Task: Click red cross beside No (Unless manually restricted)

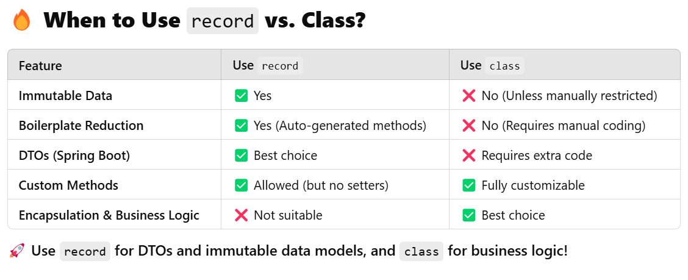Action: 468,96
